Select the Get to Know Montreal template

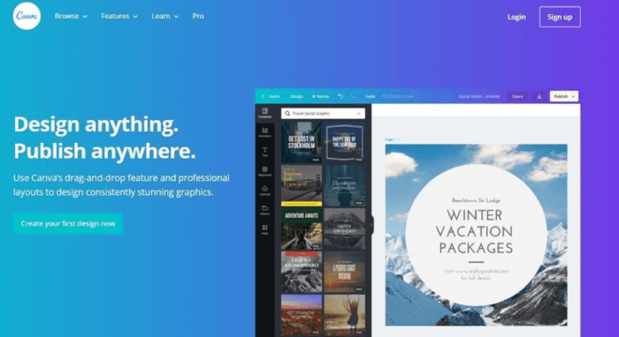tap(302, 315)
